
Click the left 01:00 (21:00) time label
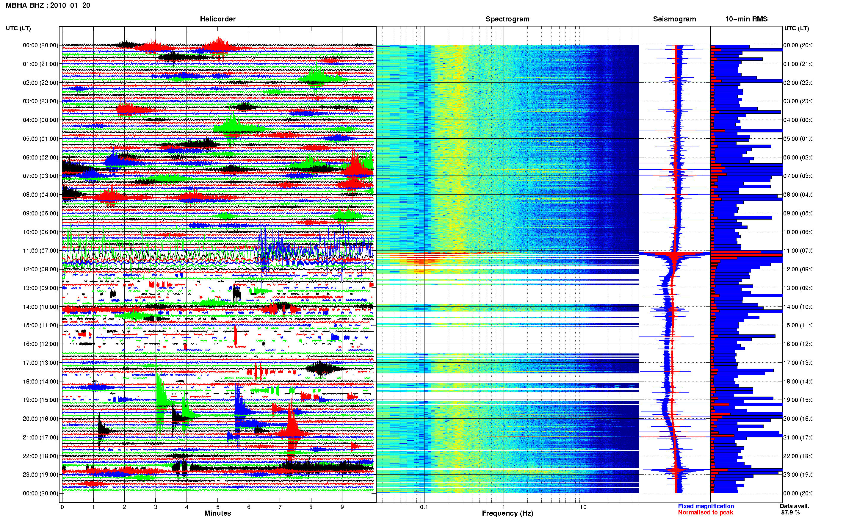pos(40,64)
